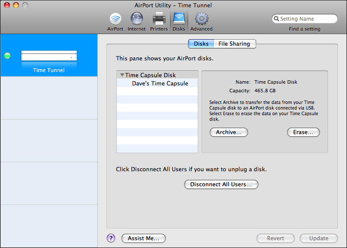Click the purple help question mark
The height and width of the screenshot is (248, 347).
pyautogui.click(x=111, y=238)
